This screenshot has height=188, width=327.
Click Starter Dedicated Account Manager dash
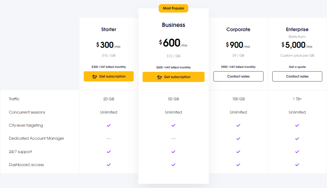click(x=109, y=139)
